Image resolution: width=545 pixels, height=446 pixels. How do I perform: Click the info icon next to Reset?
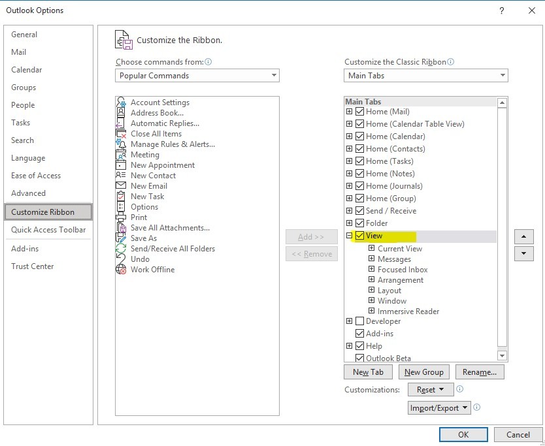[459, 389]
